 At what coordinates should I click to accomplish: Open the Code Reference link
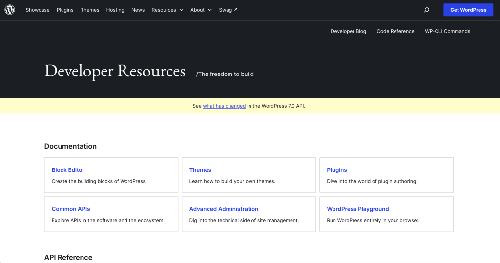(x=396, y=31)
